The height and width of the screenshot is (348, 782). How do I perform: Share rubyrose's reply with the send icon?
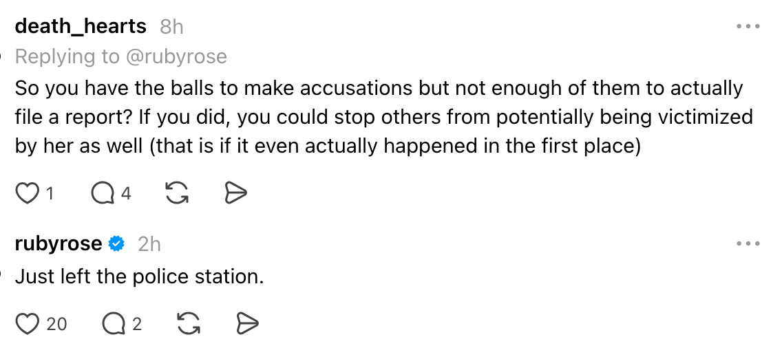[247, 323]
